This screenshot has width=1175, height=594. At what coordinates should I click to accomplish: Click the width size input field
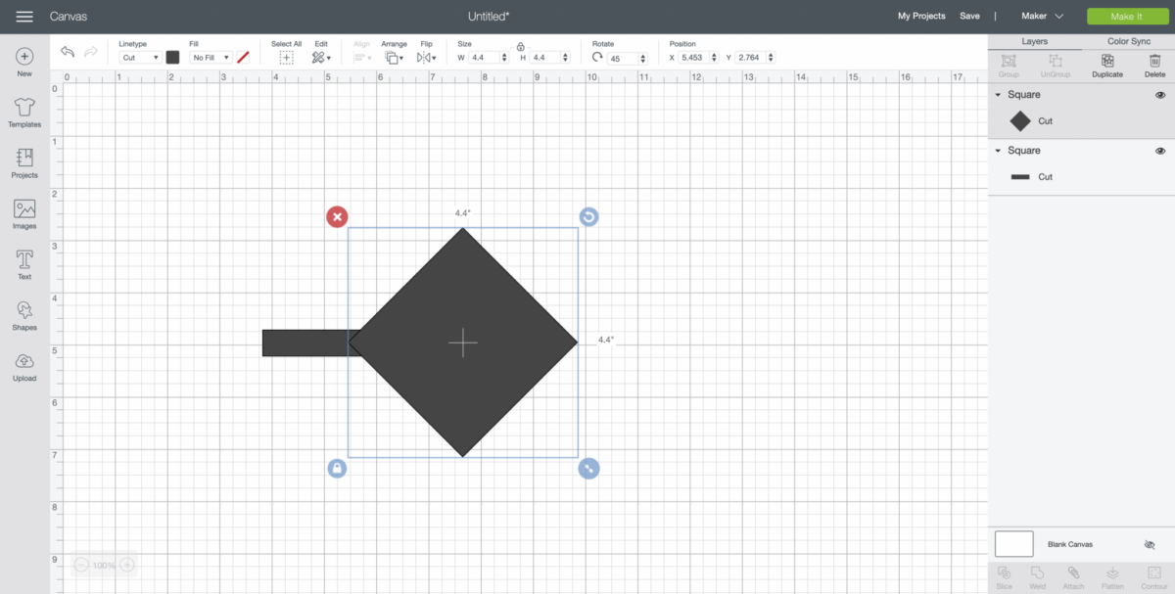pyautogui.click(x=484, y=58)
